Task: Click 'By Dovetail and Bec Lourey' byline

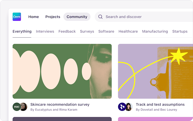Action: pyautogui.click(x=157, y=110)
